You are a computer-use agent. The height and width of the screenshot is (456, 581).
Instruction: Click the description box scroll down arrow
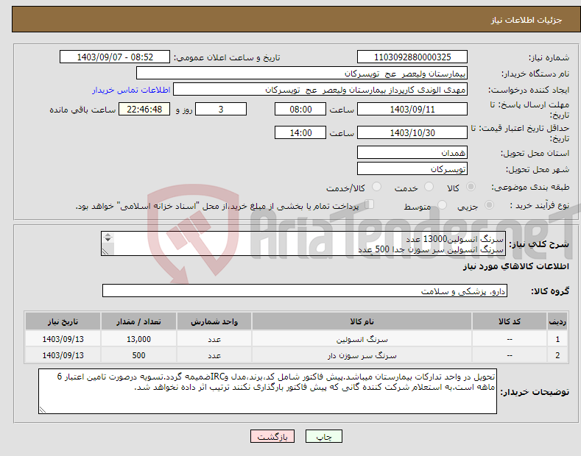tap(108, 240)
